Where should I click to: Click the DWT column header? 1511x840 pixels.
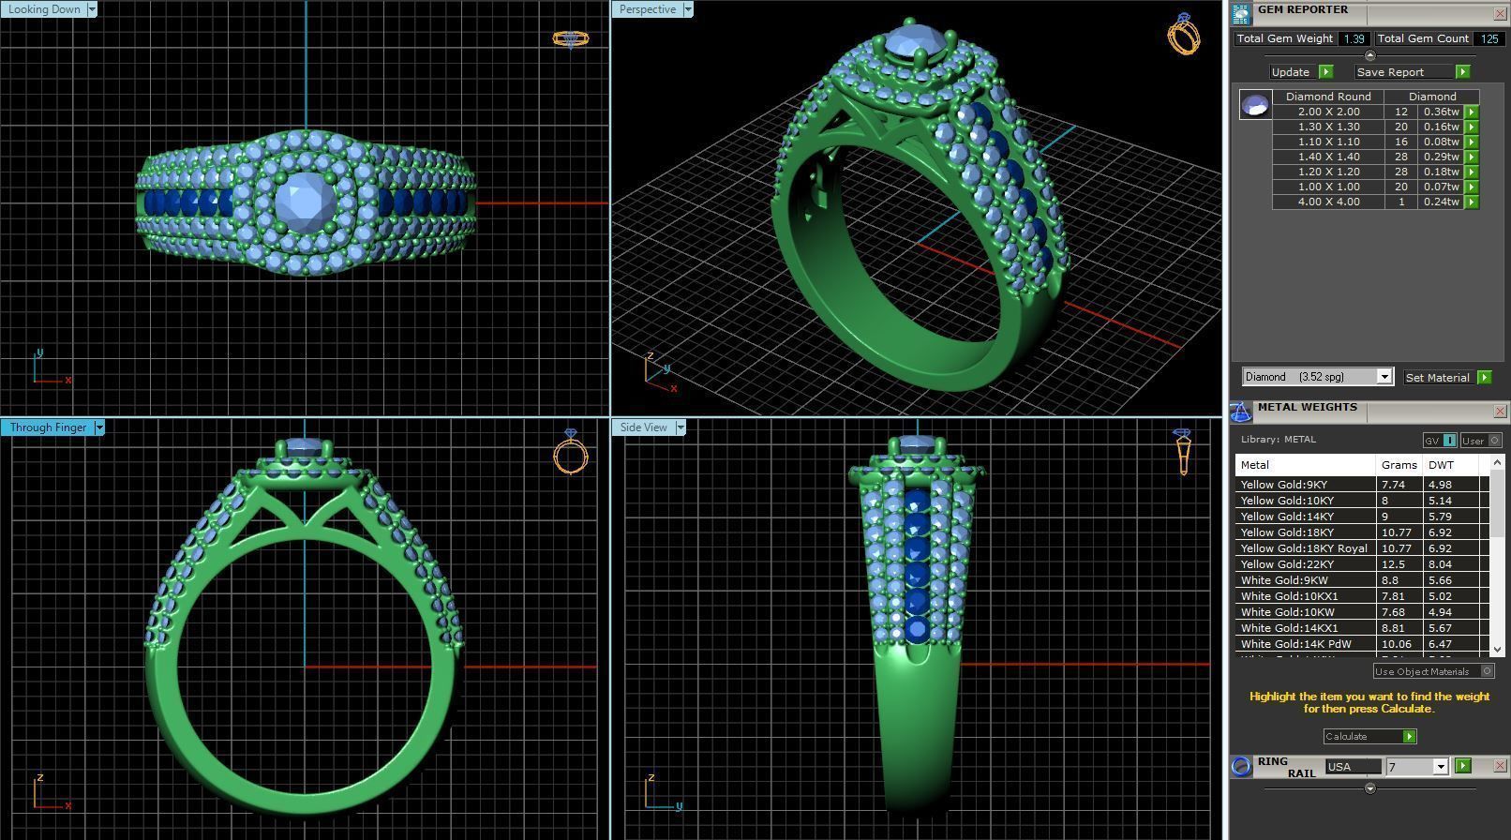[1450, 465]
